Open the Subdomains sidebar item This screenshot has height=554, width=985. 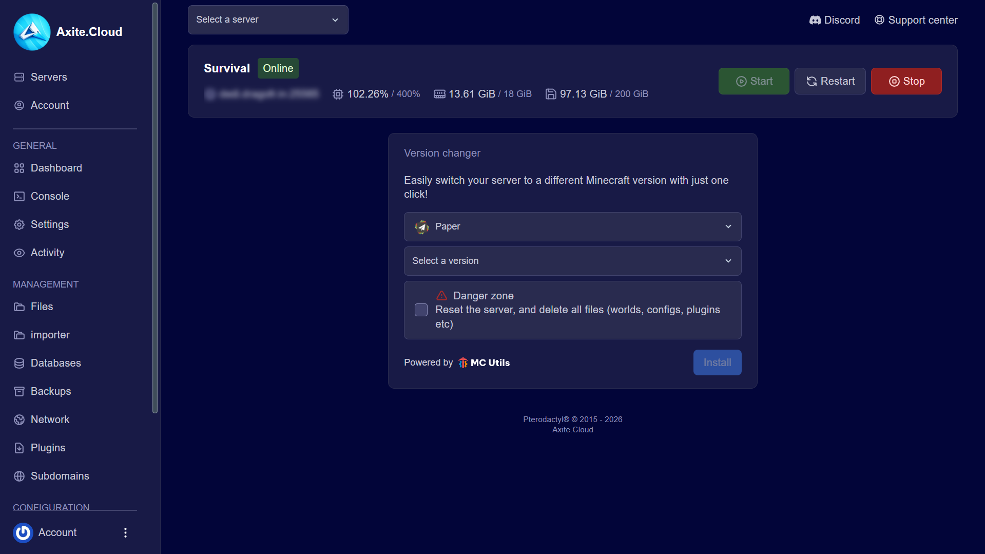[60, 476]
